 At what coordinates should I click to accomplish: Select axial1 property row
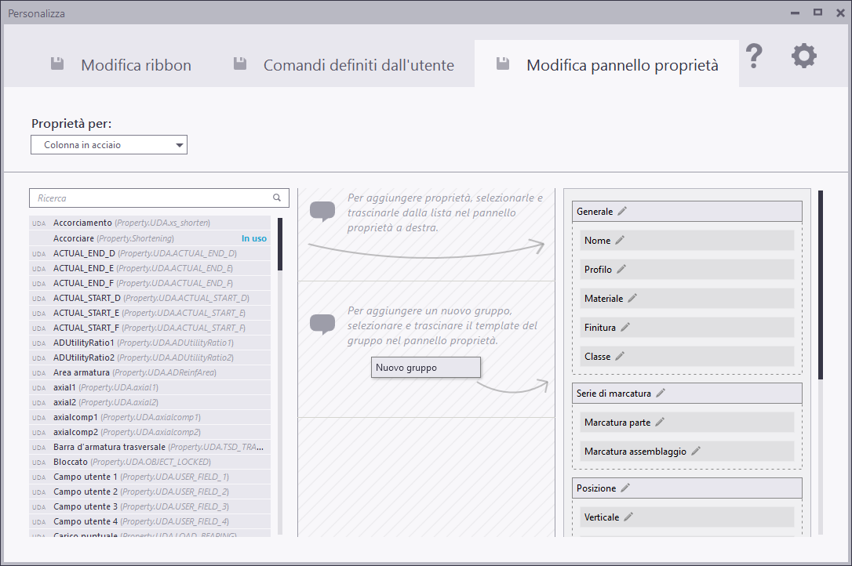[x=149, y=387]
